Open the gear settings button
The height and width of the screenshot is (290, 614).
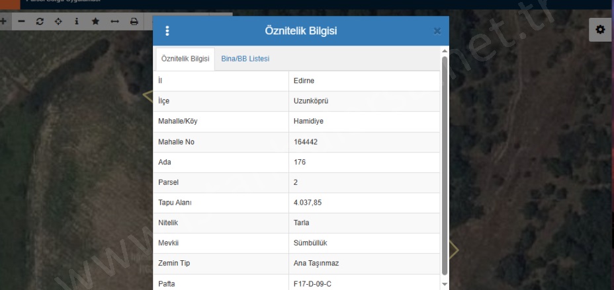pos(601,30)
